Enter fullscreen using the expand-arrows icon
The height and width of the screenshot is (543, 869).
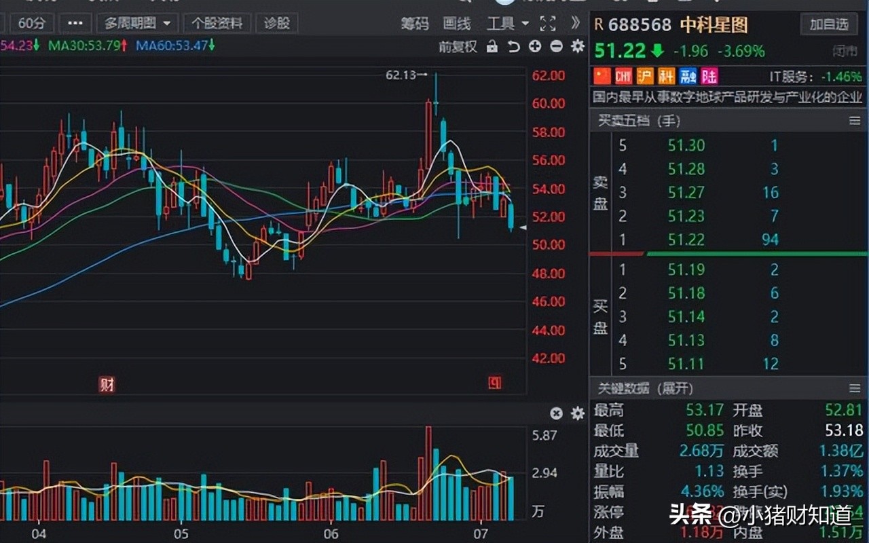click(547, 22)
